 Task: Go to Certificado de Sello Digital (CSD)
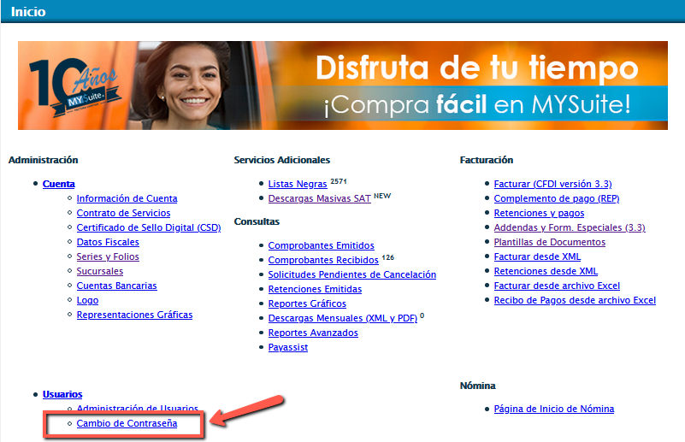pos(148,227)
